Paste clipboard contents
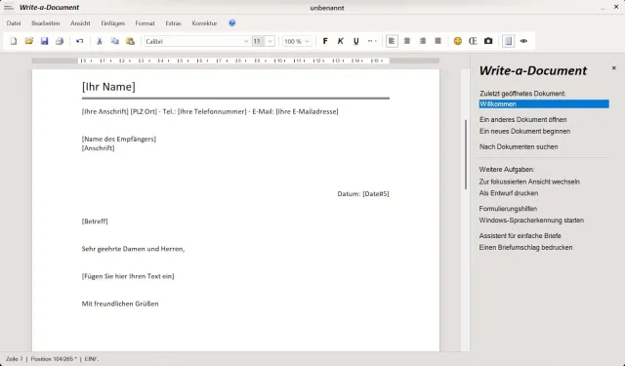625x366 pixels. tap(130, 41)
